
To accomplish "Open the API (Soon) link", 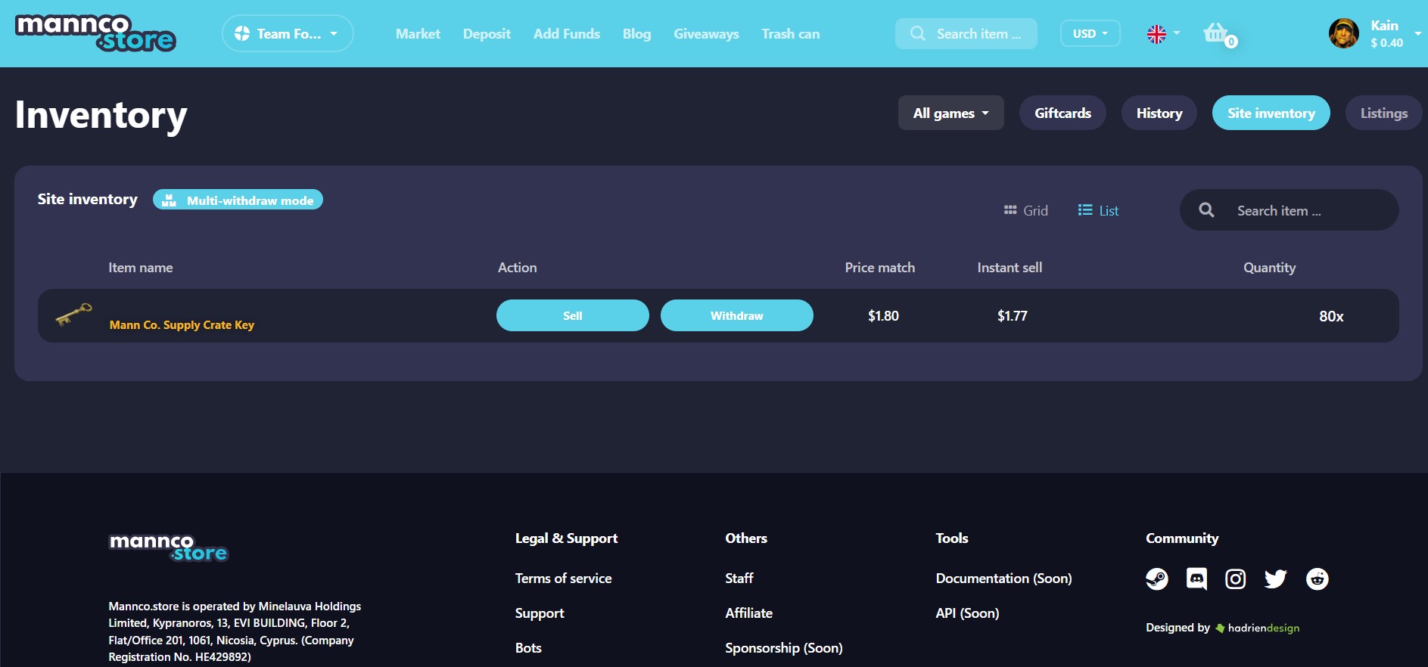I will 967,613.
